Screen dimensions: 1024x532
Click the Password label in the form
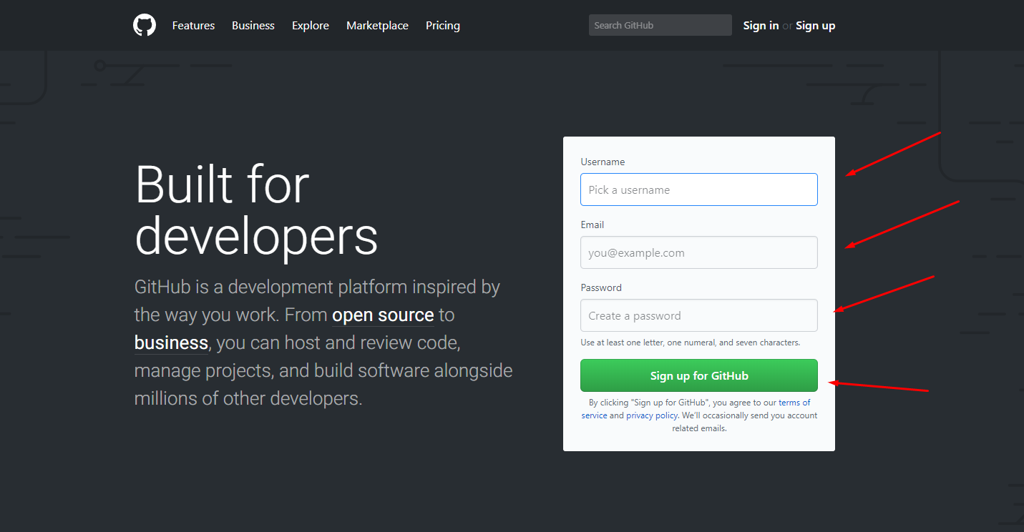601,288
